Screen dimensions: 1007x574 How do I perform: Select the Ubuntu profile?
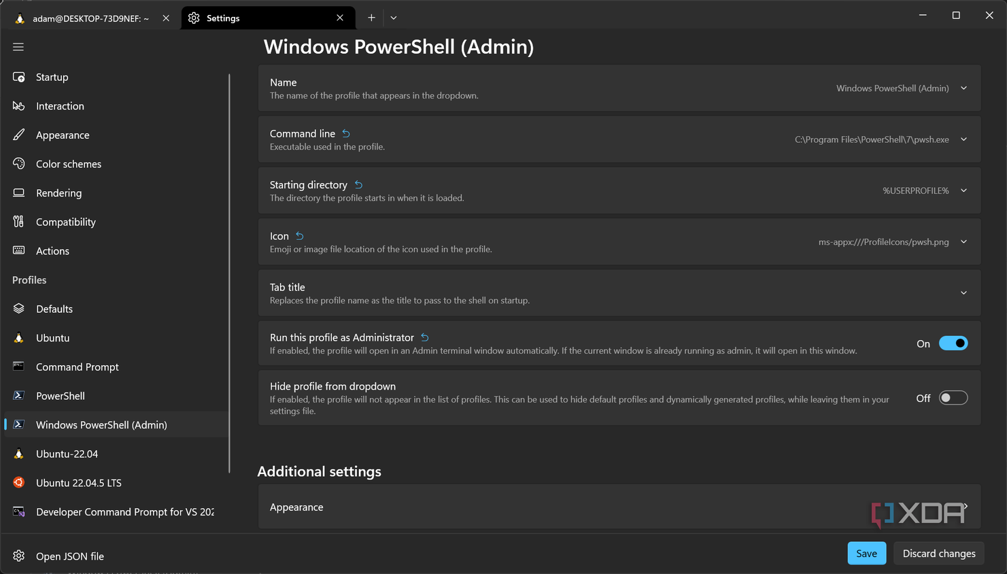coord(116,338)
